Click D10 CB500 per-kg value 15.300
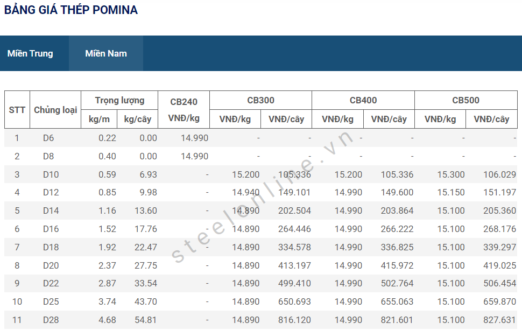The height and width of the screenshot is (330, 522). click(x=451, y=174)
